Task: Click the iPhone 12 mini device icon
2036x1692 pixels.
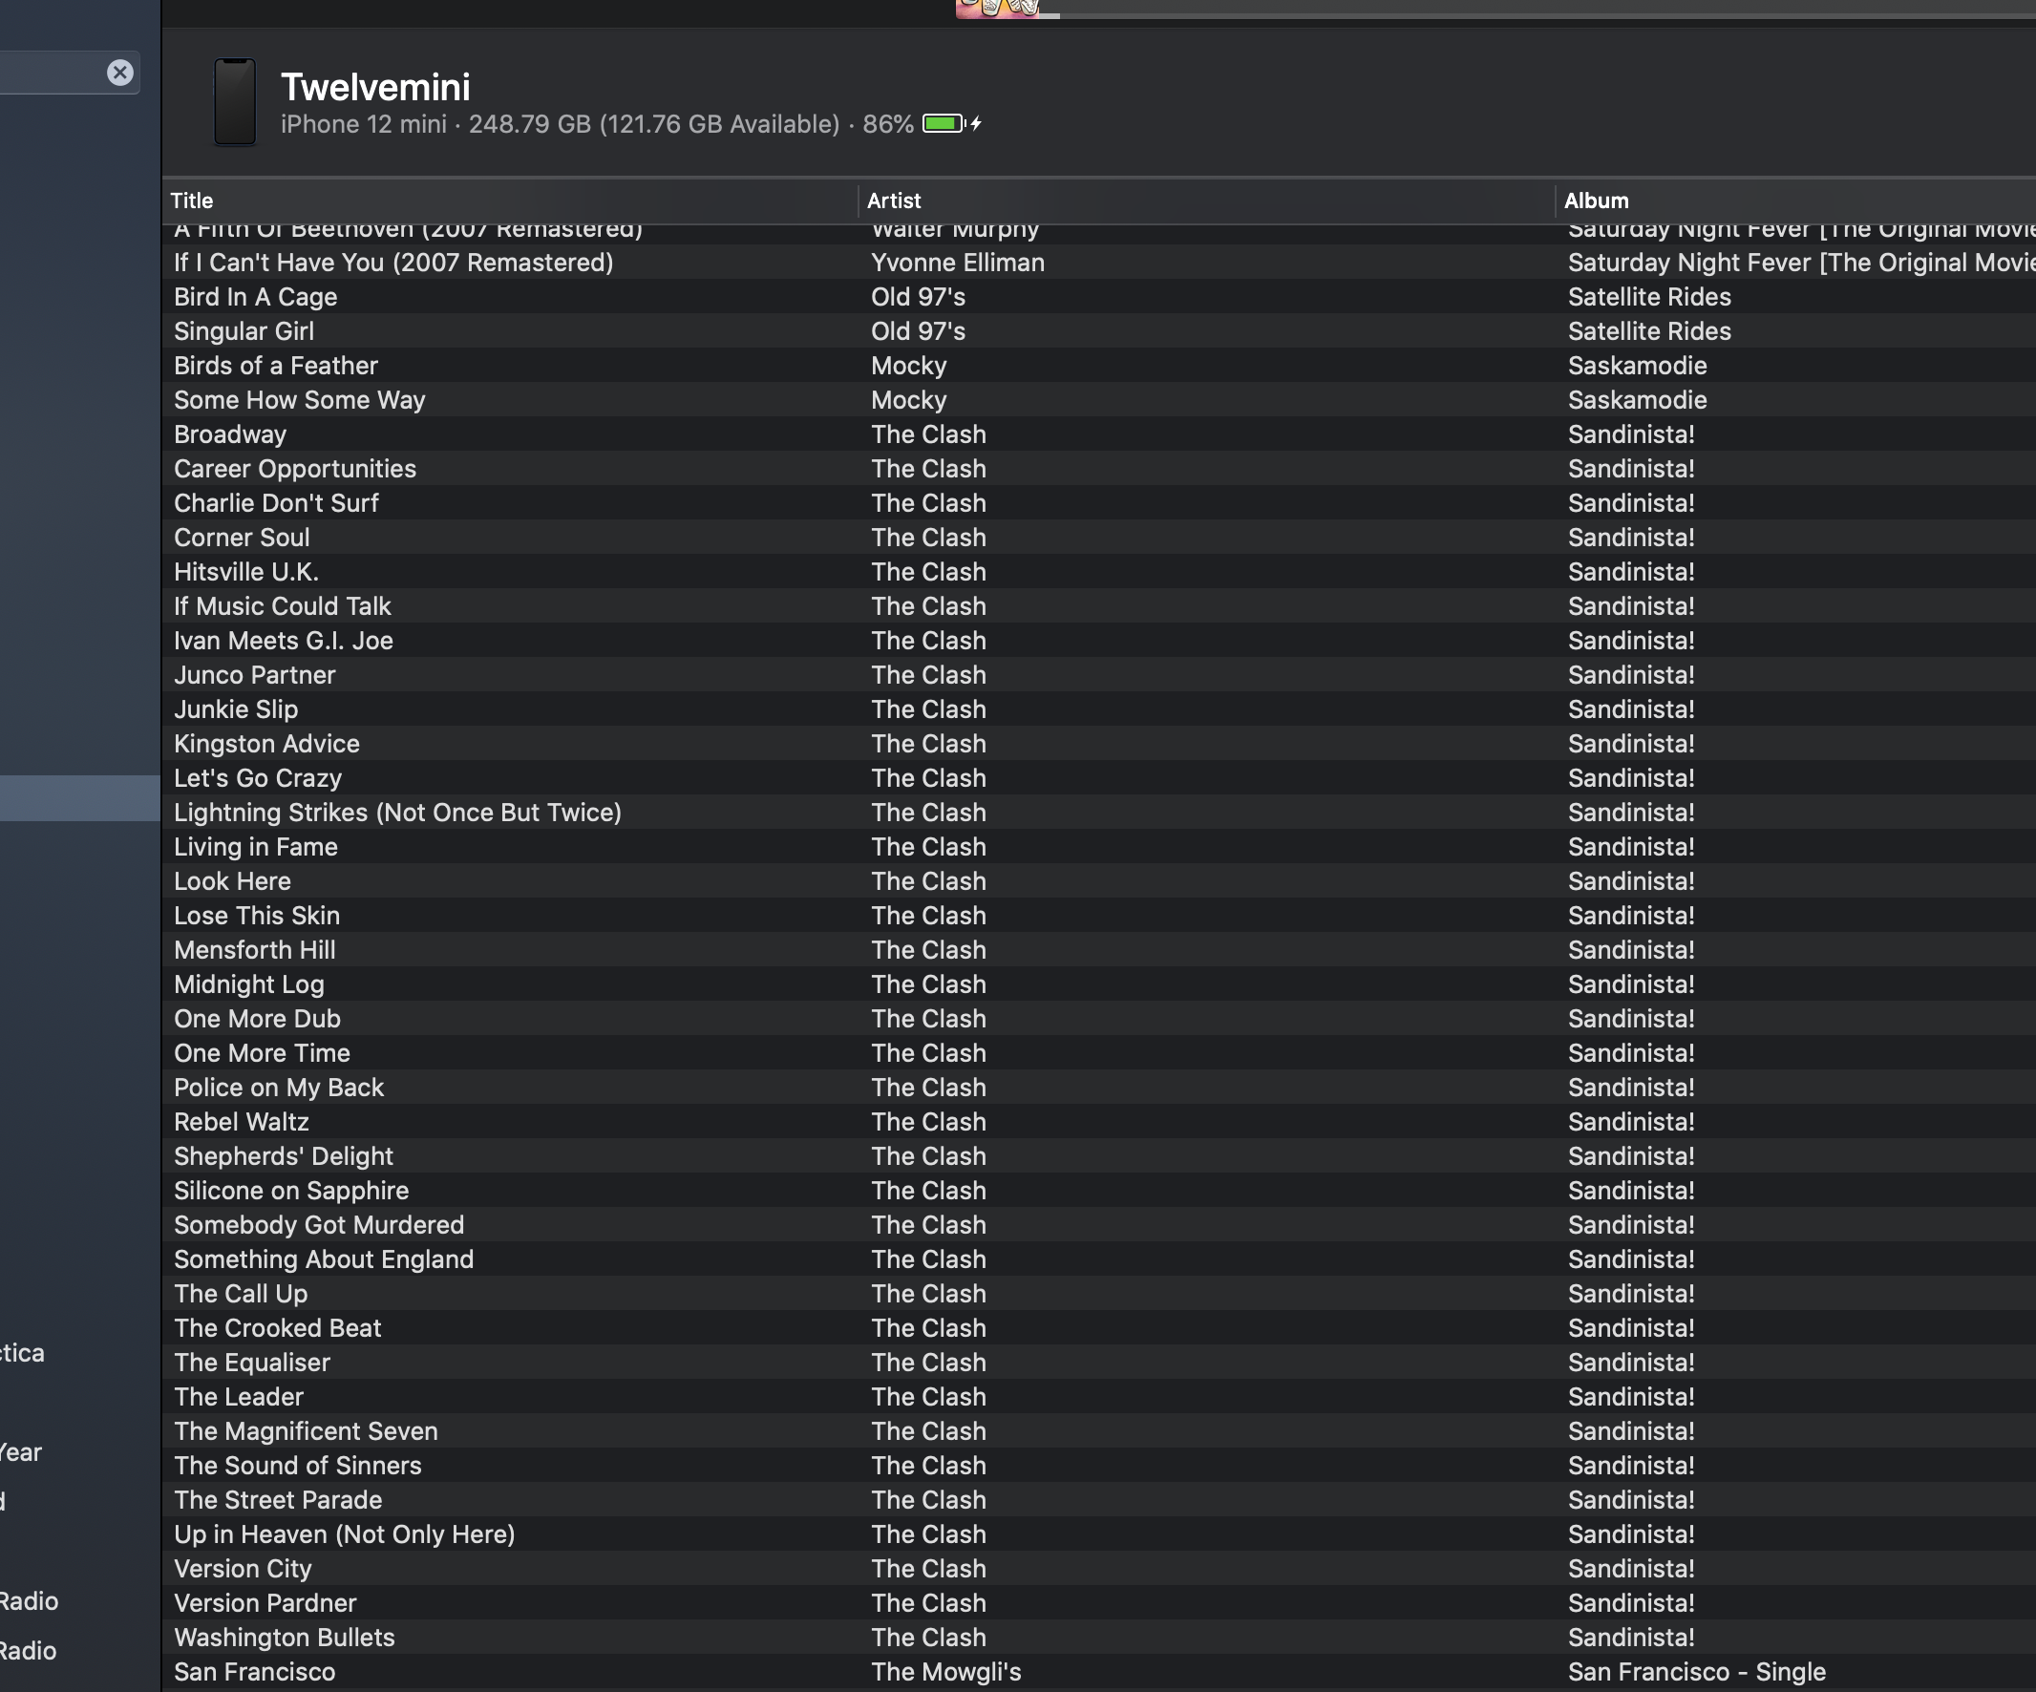Action: tap(235, 102)
